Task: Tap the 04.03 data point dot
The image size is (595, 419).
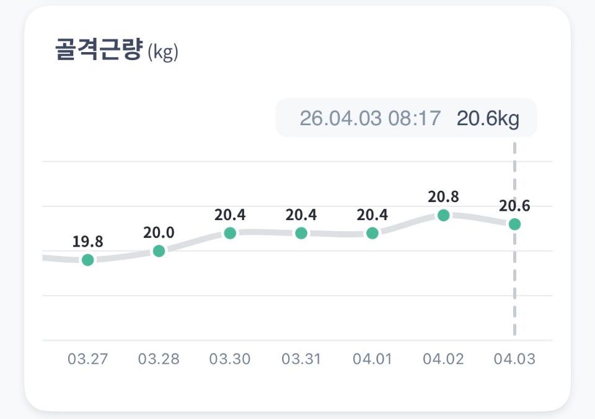Action: (x=514, y=224)
